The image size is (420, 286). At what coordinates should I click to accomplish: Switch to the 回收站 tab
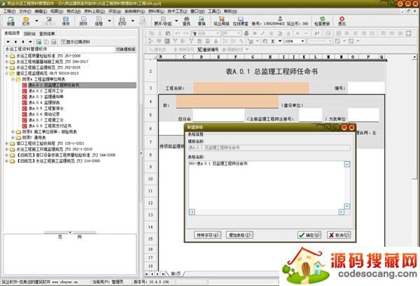[x=29, y=33]
